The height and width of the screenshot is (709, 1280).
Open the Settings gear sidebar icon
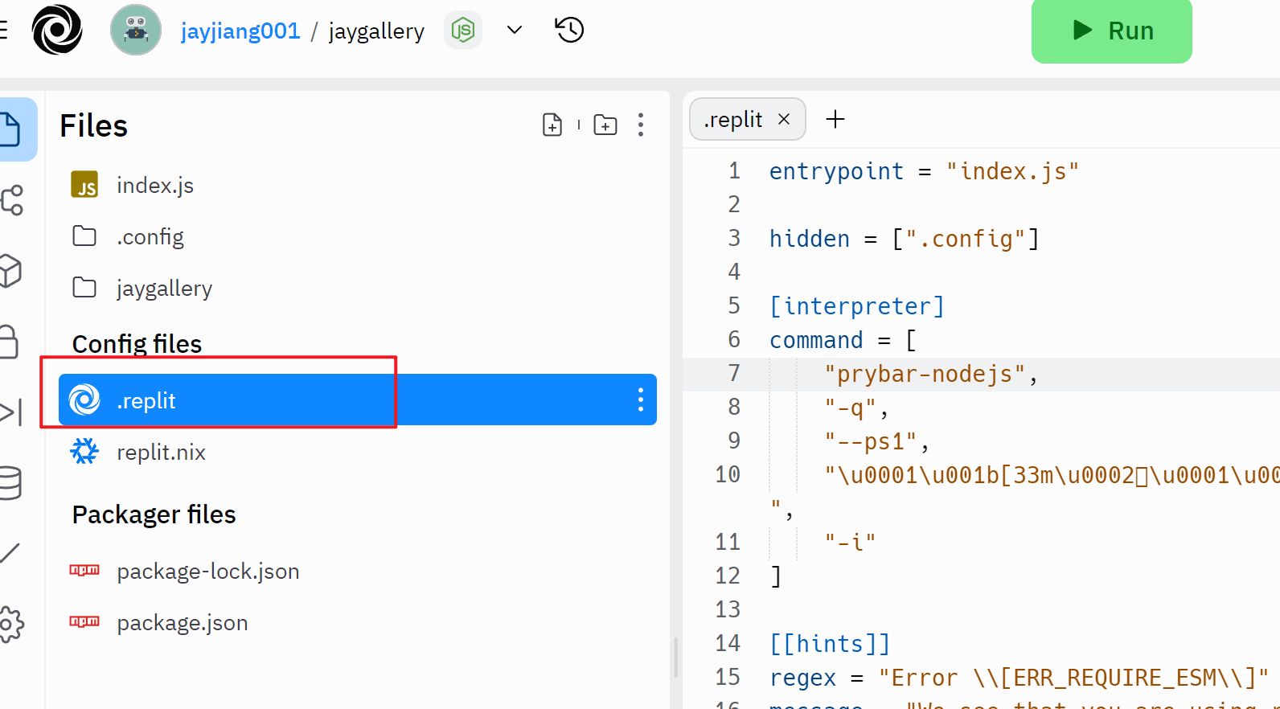click(11, 625)
